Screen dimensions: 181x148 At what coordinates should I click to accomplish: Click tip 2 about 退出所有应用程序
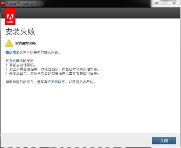[x=52, y=69]
